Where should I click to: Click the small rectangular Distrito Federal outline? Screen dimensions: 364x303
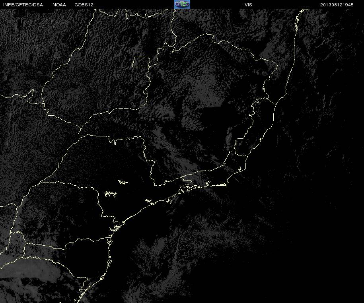(x=141, y=62)
